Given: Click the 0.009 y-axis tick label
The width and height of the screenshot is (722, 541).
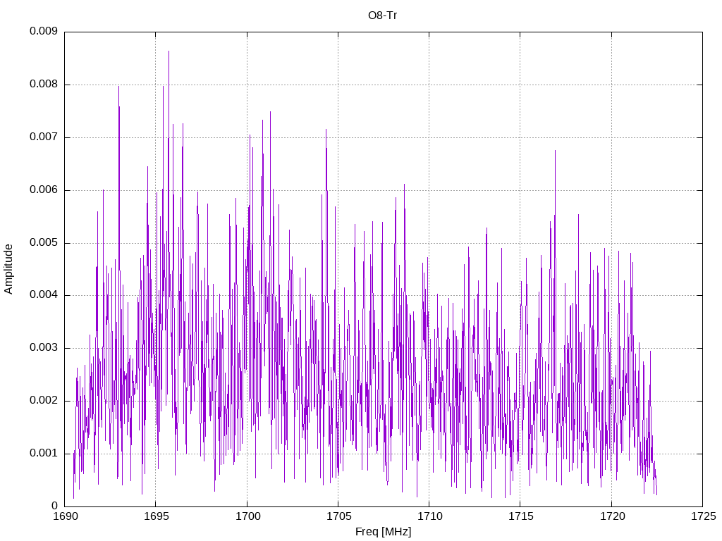Looking at the screenshot, I should click(44, 31).
